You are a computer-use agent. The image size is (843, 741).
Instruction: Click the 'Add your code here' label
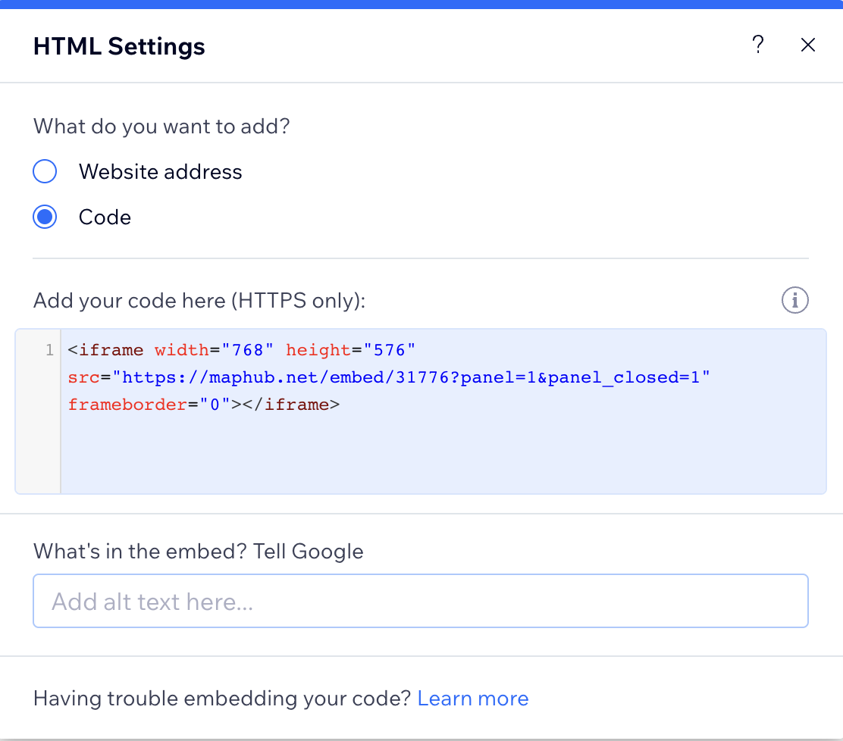(199, 301)
